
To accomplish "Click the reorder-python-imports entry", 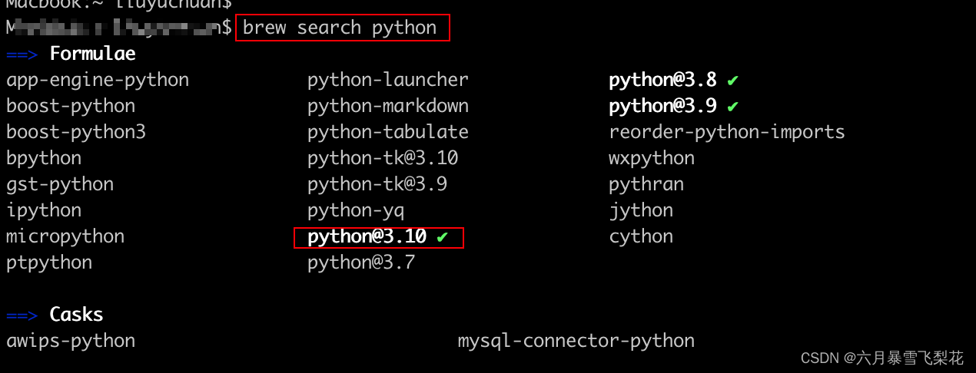I will pos(726,132).
